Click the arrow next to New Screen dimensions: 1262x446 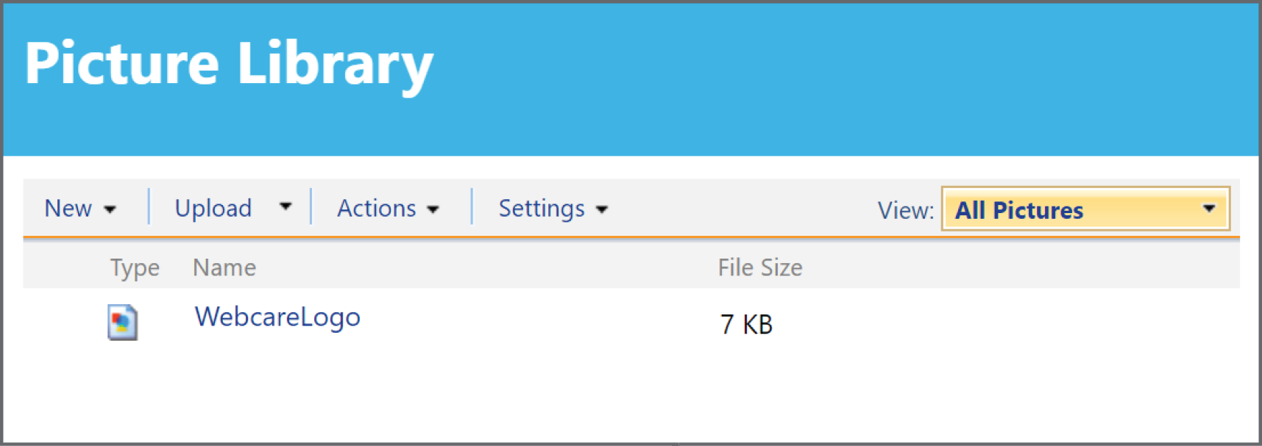pos(110,210)
